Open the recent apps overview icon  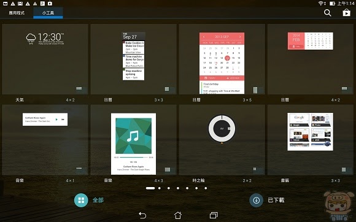[x=214, y=215]
